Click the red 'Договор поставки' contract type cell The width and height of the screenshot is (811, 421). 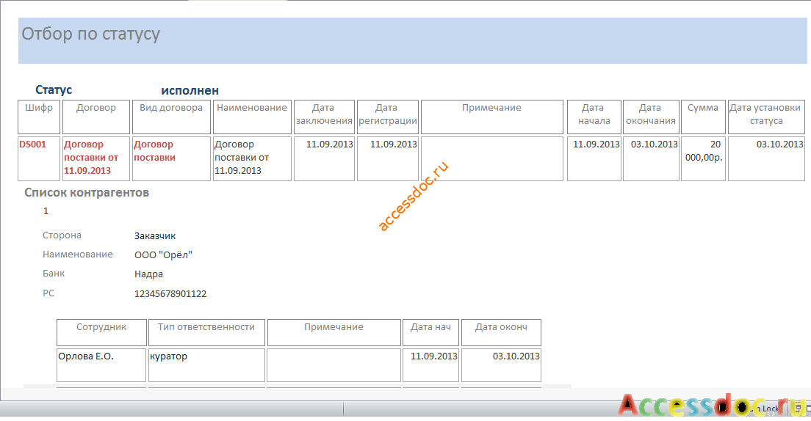point(171,158)
